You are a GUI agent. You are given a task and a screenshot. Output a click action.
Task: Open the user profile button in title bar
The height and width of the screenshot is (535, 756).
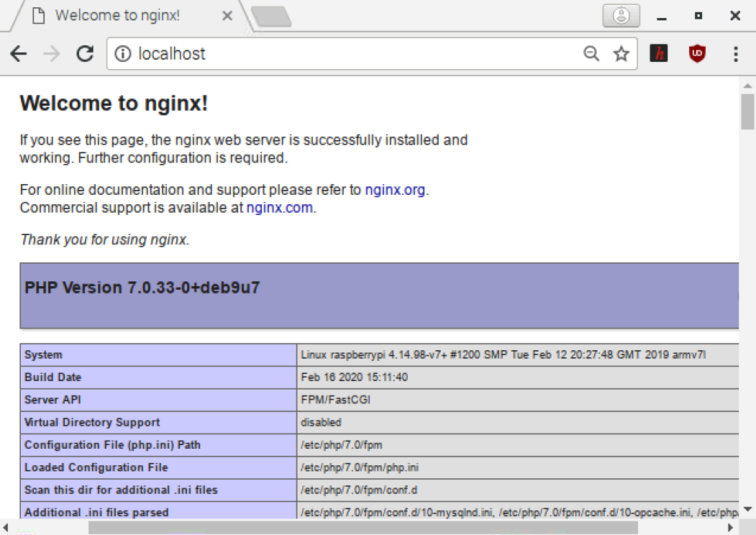point(621,16)
